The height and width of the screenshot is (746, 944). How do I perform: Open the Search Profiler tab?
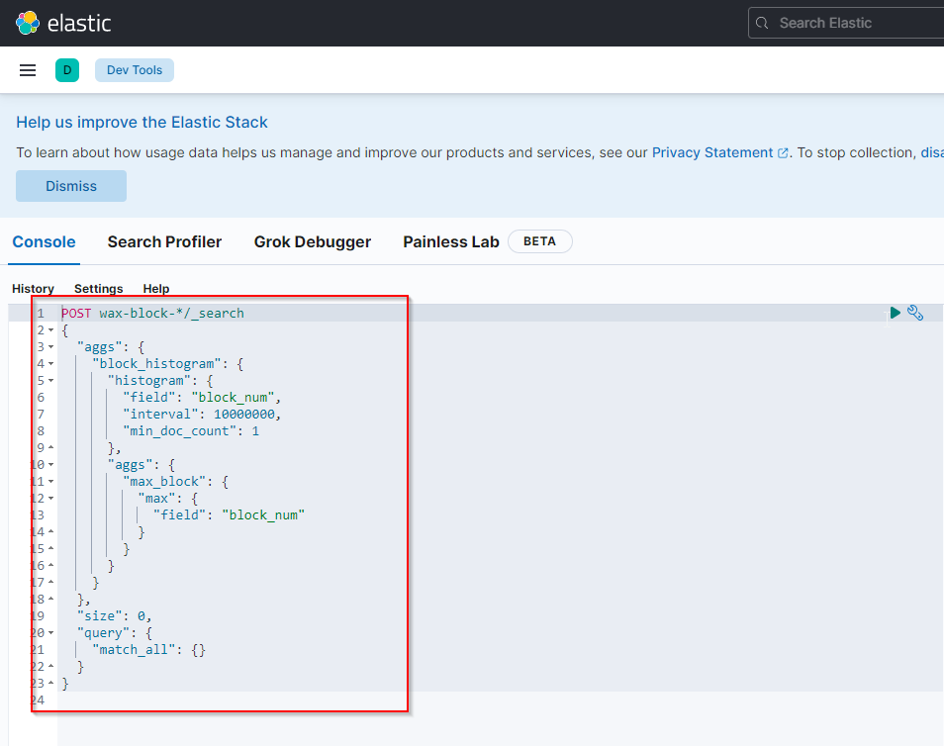pyautogui.click(x=164, y=242)
